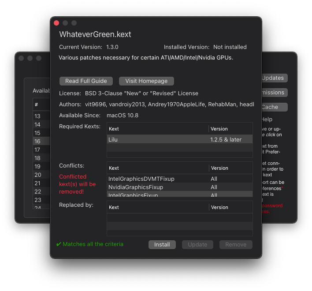This screenshot has height=291, width=312.
Task: Select row 15 in the background window list
Action: [x=41, y=133]
